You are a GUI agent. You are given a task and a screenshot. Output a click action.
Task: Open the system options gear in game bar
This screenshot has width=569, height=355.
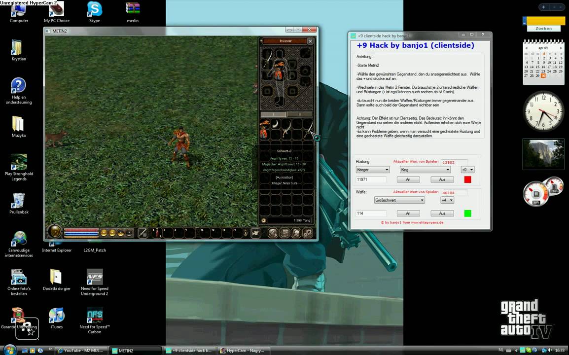[x=308, y=233]
